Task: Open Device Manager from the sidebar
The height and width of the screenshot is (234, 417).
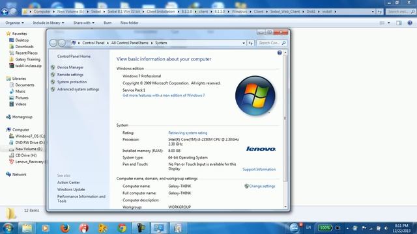Action: tap(70, 68)
